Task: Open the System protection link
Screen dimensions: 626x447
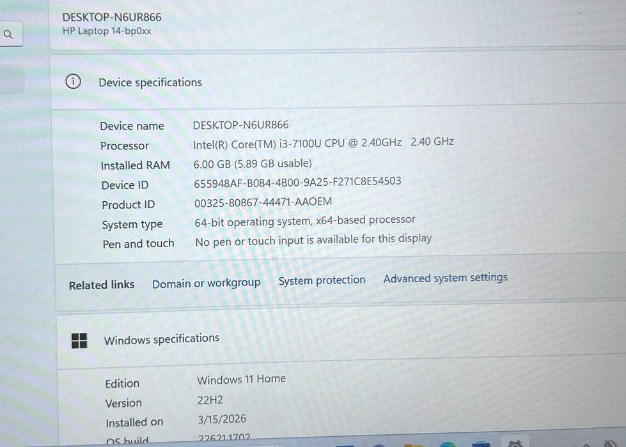Action: pyautogui.click(x=322, y=280)
